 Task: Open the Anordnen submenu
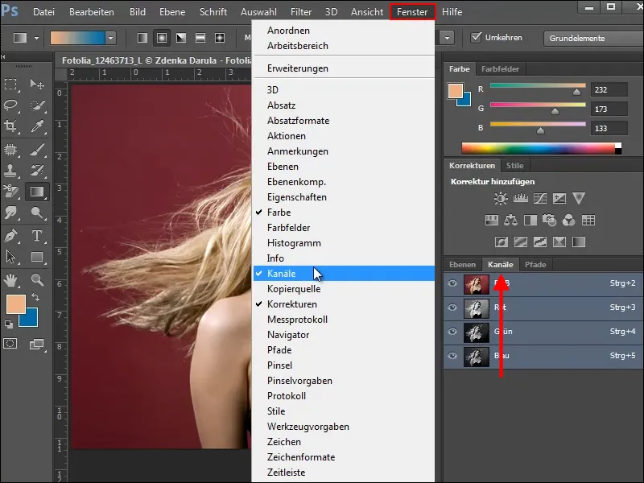tap(344, 31)
